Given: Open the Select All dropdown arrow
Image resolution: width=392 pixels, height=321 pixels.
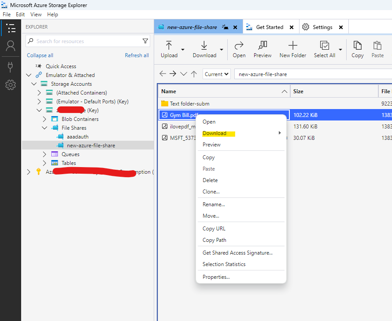Looking at the screenshot, I should pyautogui.click(x=340, y=49).
